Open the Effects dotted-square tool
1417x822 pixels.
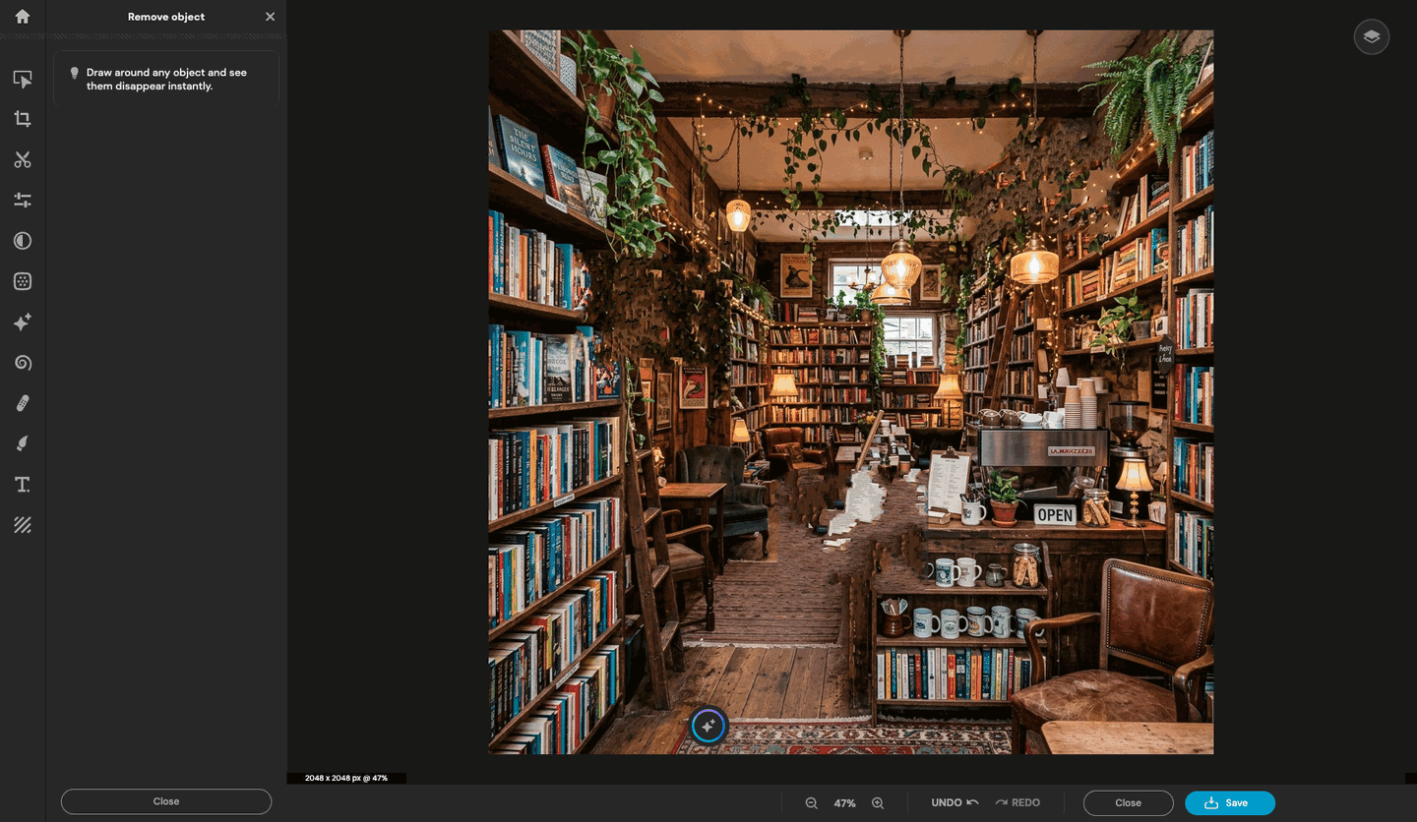23,281
